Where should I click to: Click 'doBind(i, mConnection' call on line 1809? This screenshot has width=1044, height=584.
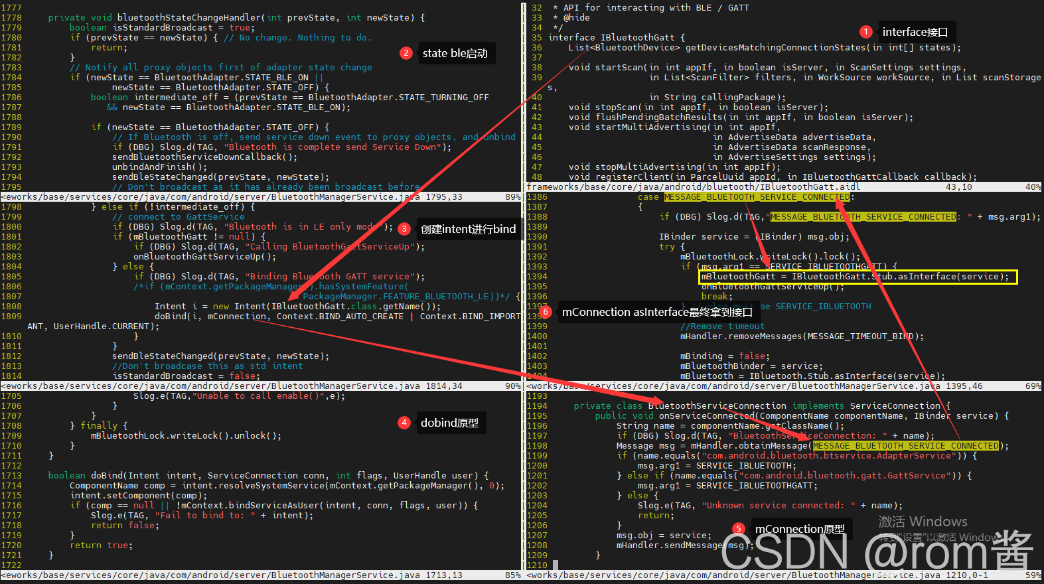[337, 317]
